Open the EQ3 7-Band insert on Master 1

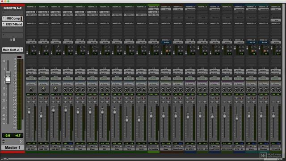tap(13, 24)
